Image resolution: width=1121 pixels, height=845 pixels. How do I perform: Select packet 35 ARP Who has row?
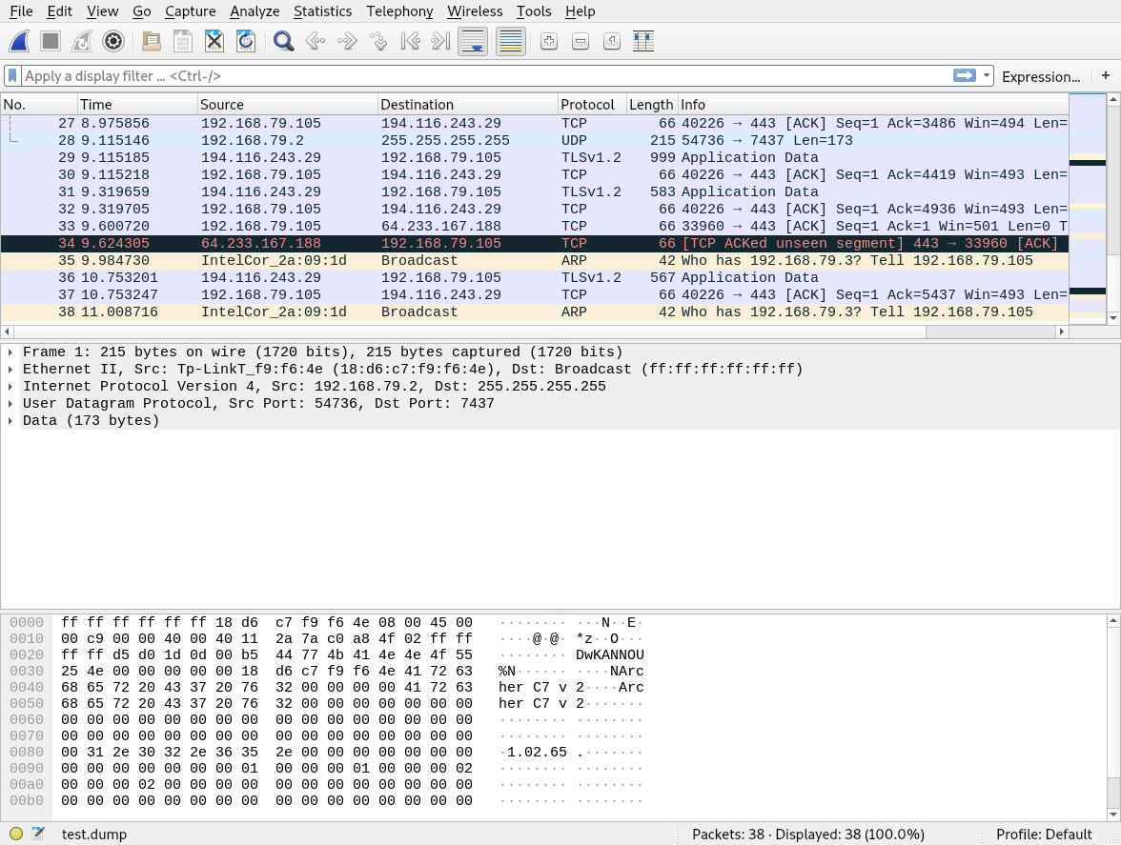535,261
